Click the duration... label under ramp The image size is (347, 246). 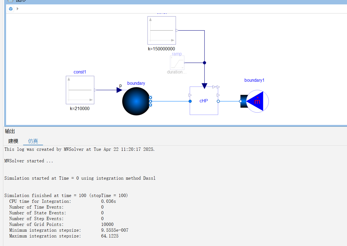pyautogui.click(x=177, y=72)
